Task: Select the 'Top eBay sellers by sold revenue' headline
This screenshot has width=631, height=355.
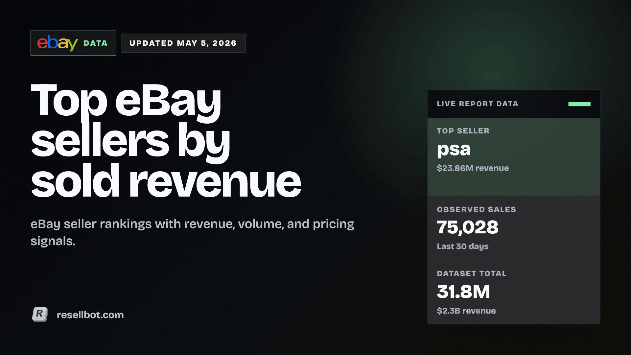Action: [166, 141]
